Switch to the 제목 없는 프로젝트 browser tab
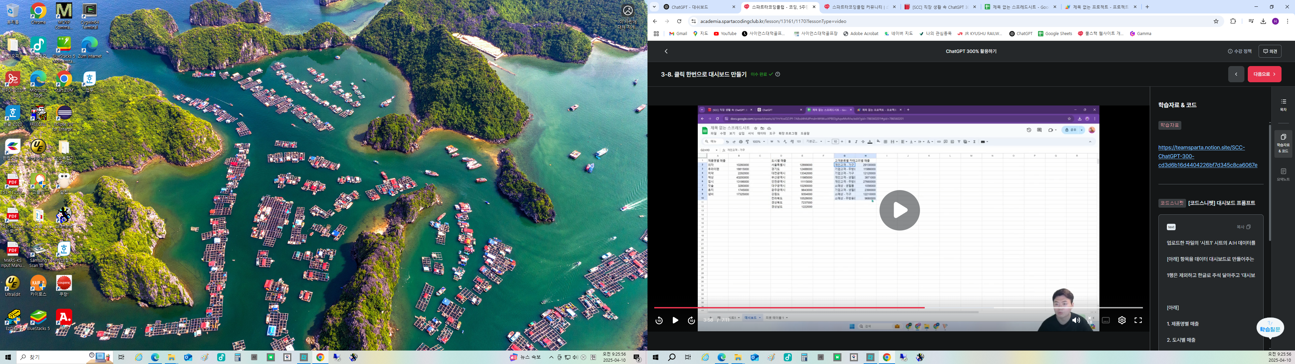Viewport: 1295px width, 364px height. (1101, 7)
